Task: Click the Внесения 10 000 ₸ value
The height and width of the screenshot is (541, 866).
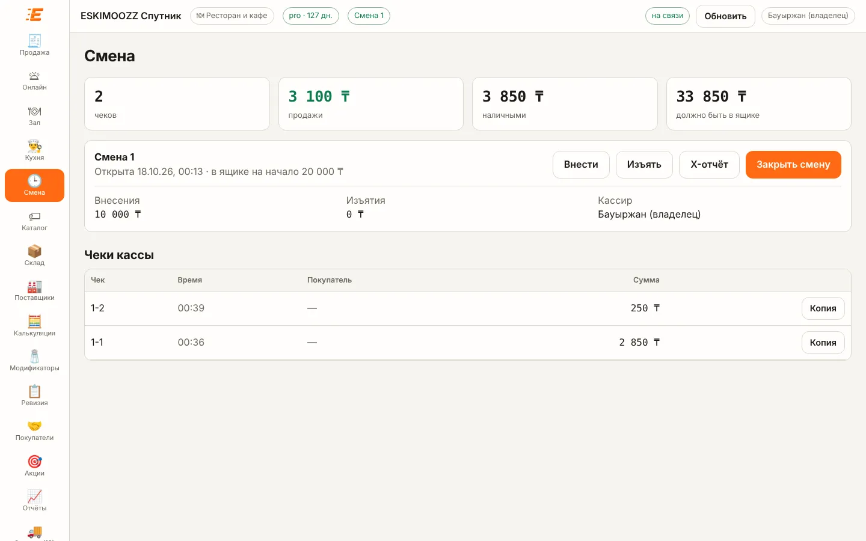Action: 118,215
